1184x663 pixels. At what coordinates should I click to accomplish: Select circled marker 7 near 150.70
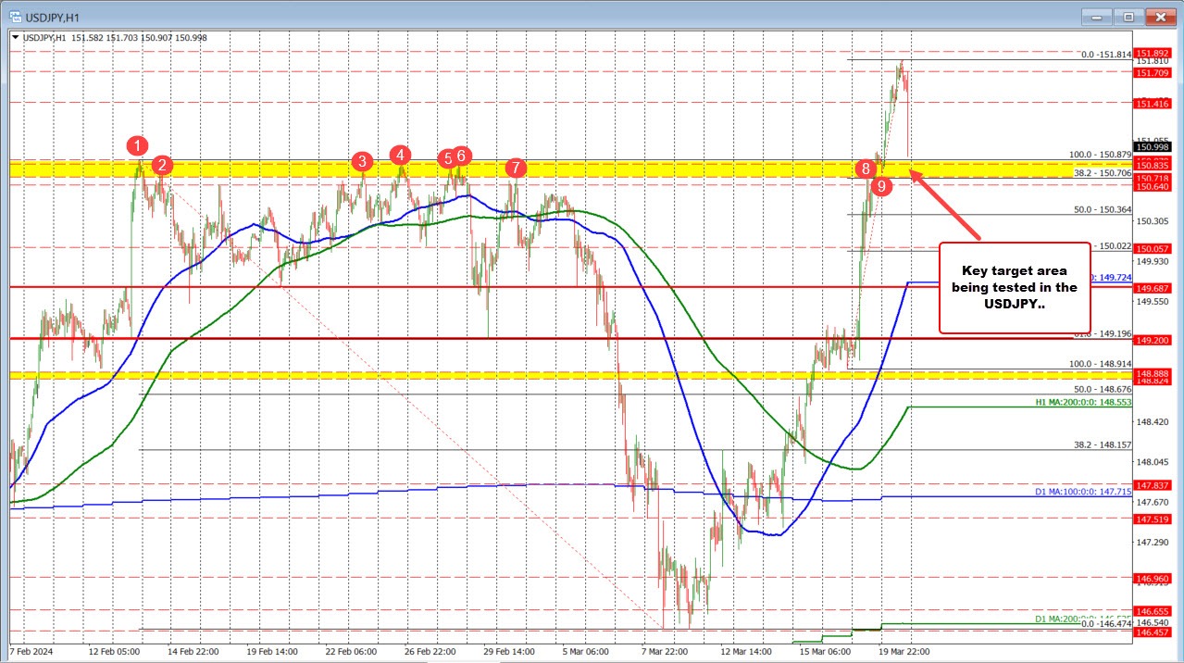click(516, 168)
